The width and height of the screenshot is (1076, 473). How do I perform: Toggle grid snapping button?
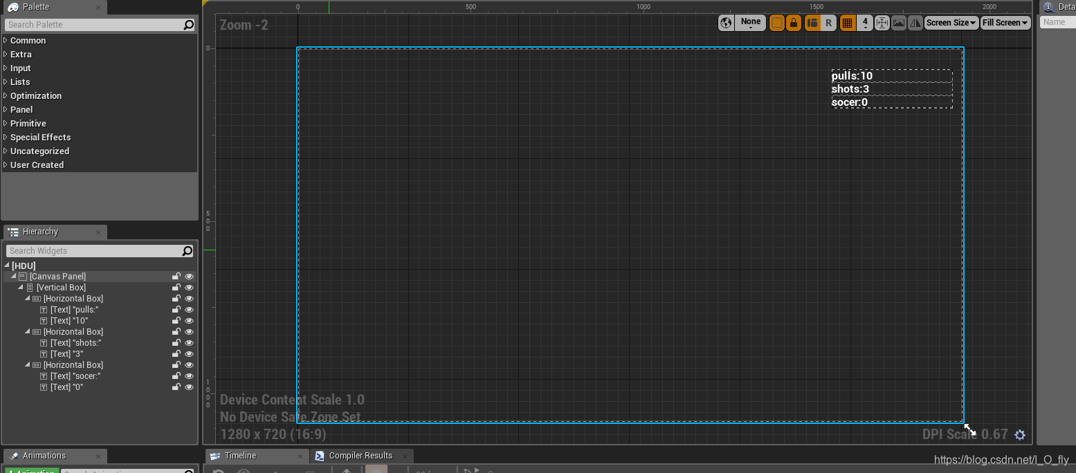(847, 23)
